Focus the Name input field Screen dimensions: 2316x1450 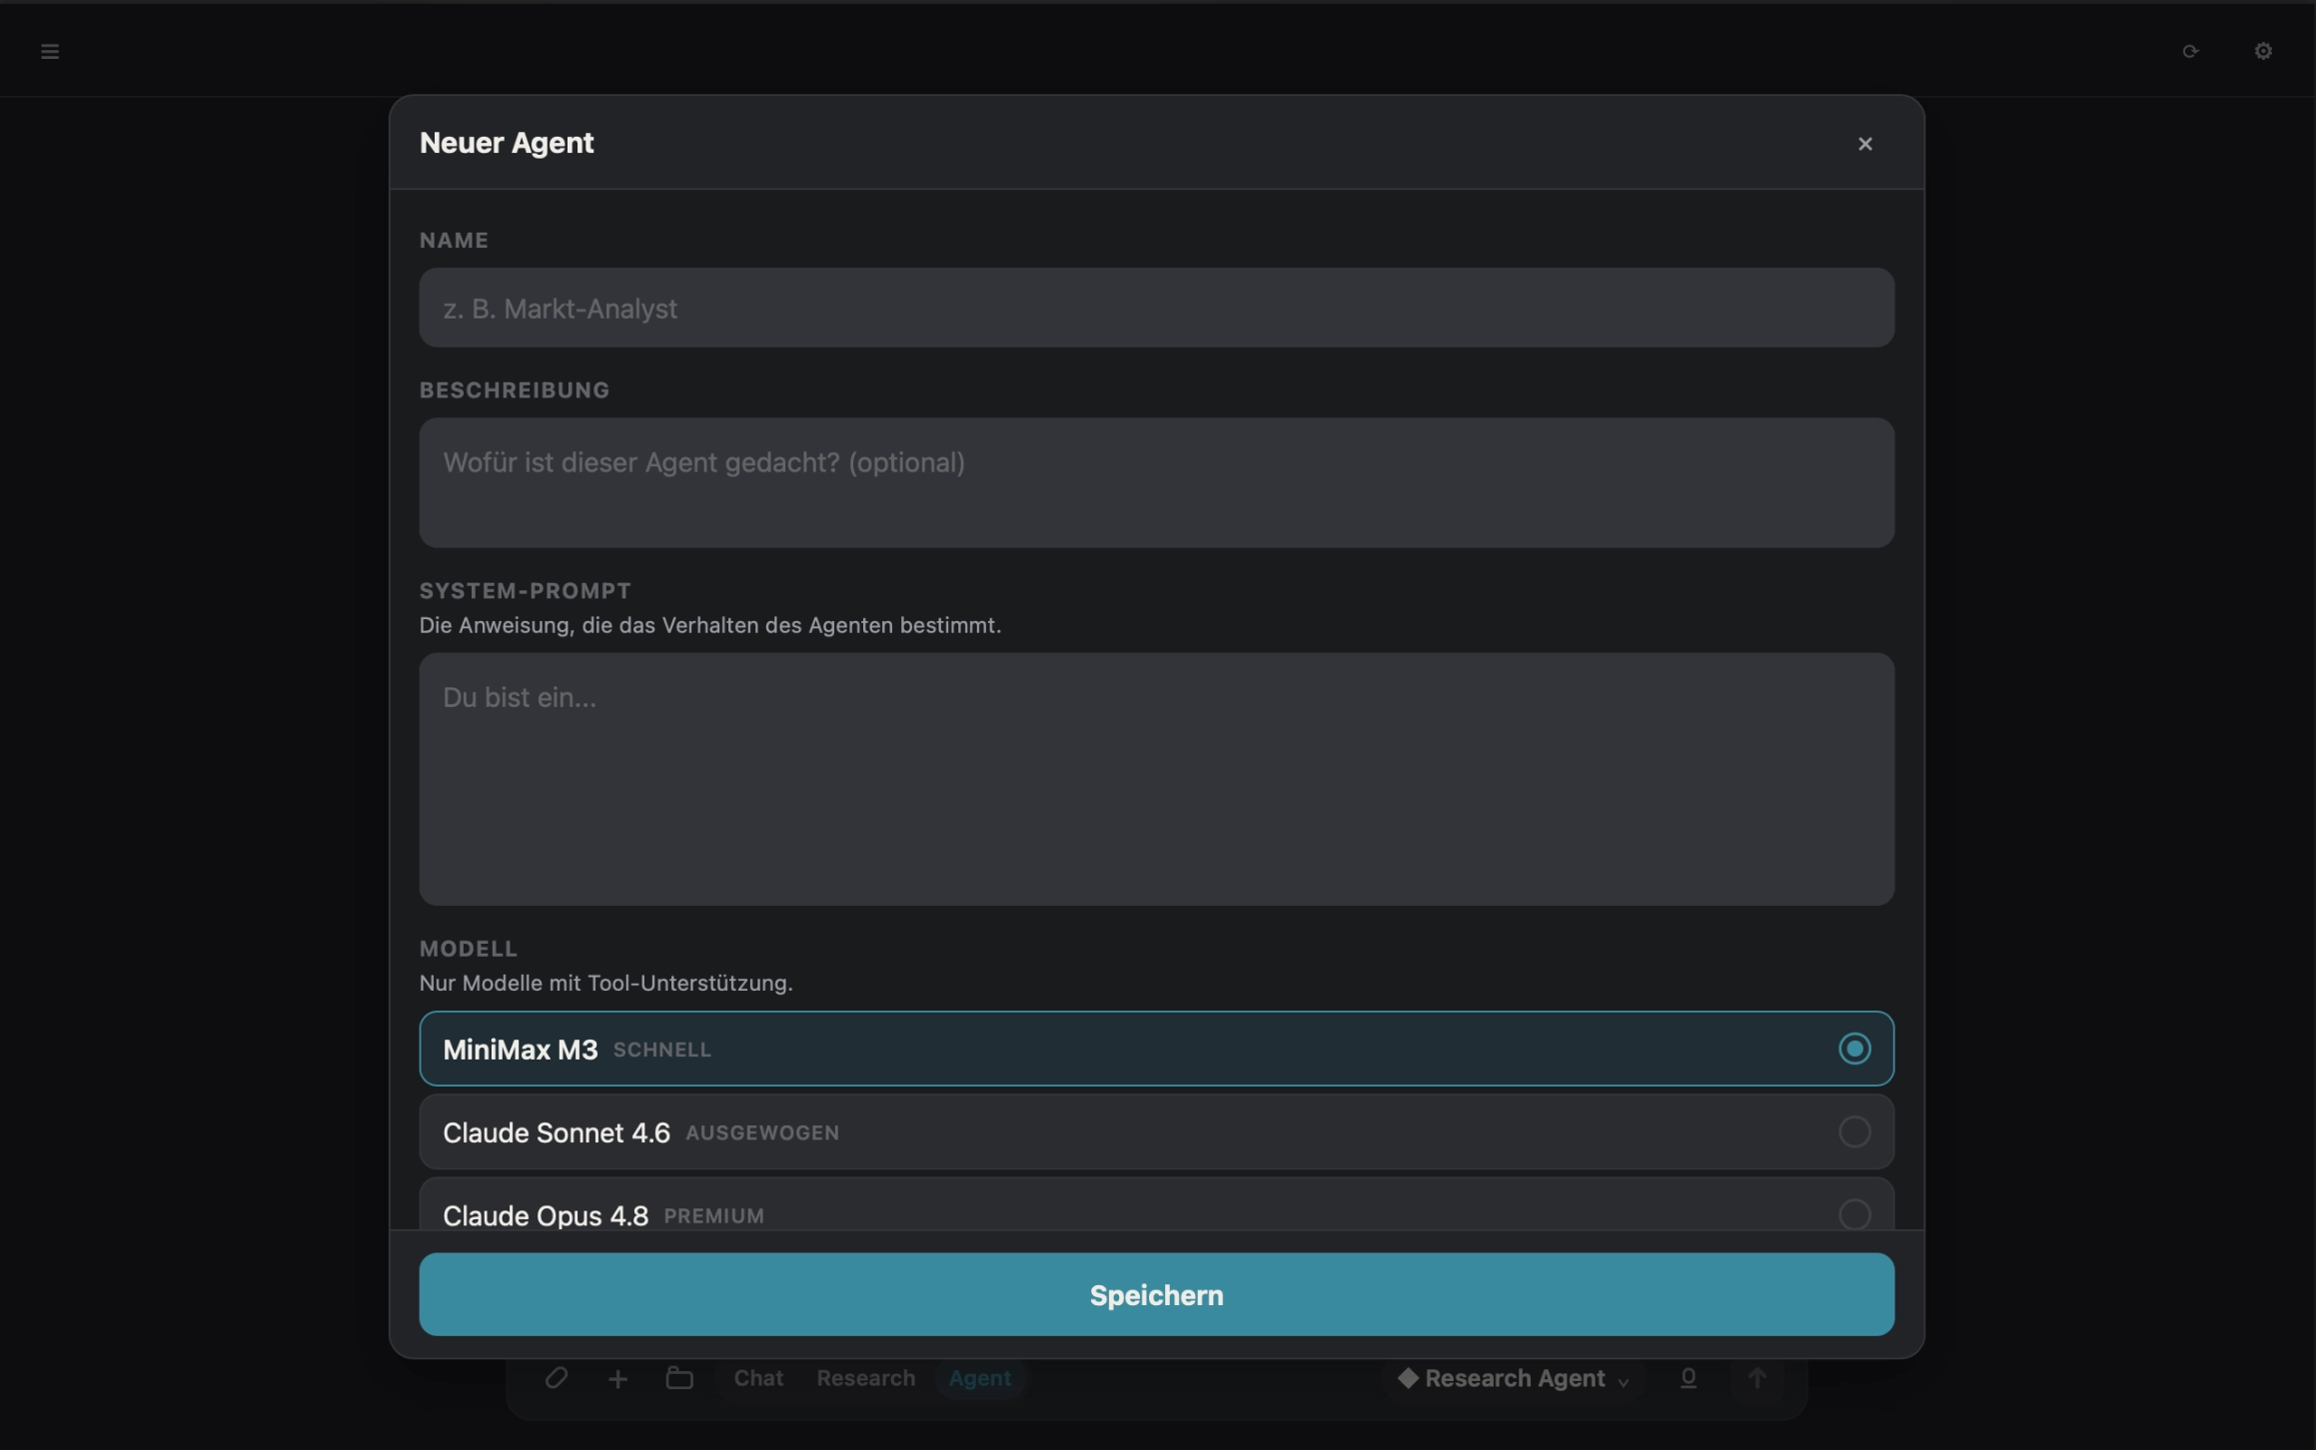[1156, 308]
